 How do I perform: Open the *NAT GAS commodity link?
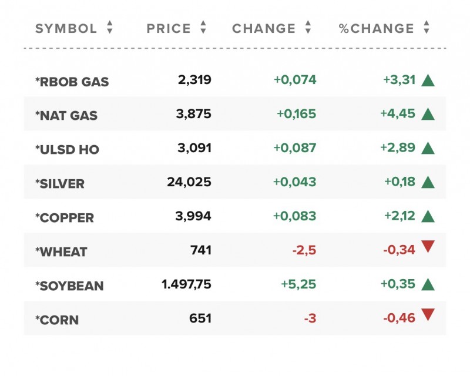pos(66,116)
